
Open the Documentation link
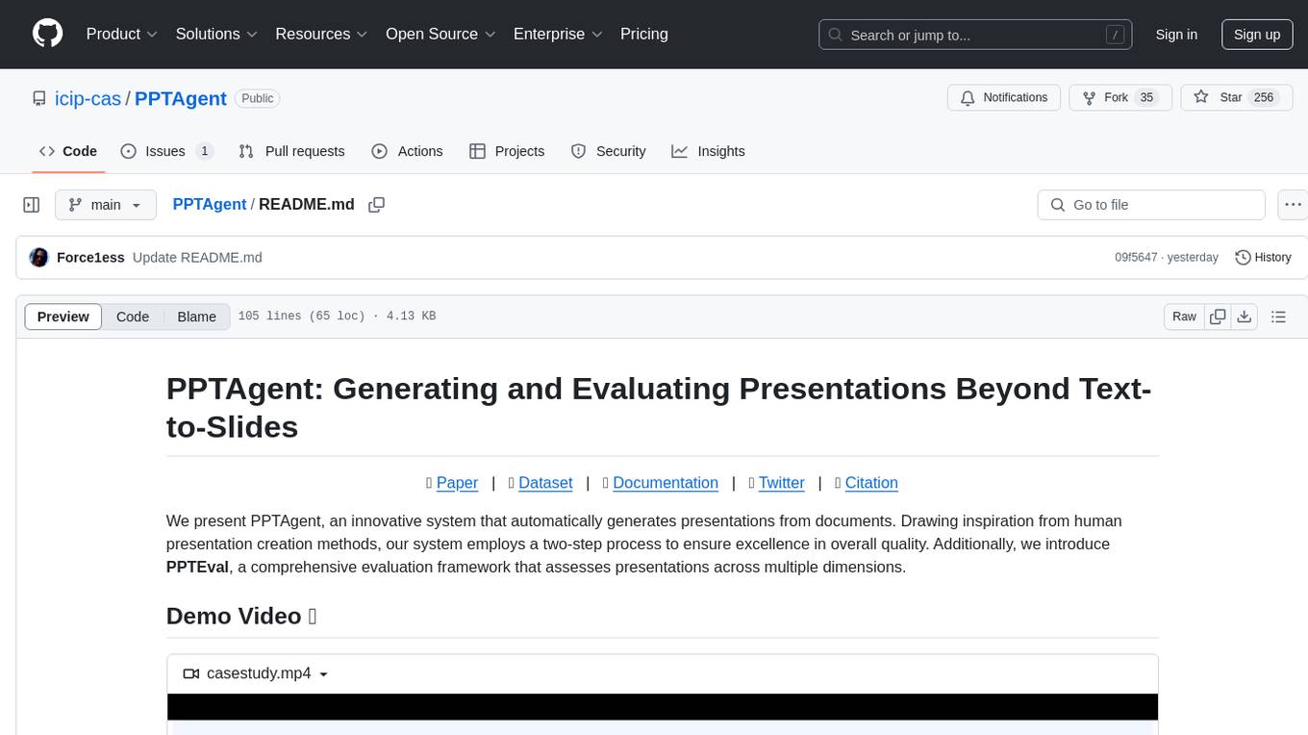[666, 483]
